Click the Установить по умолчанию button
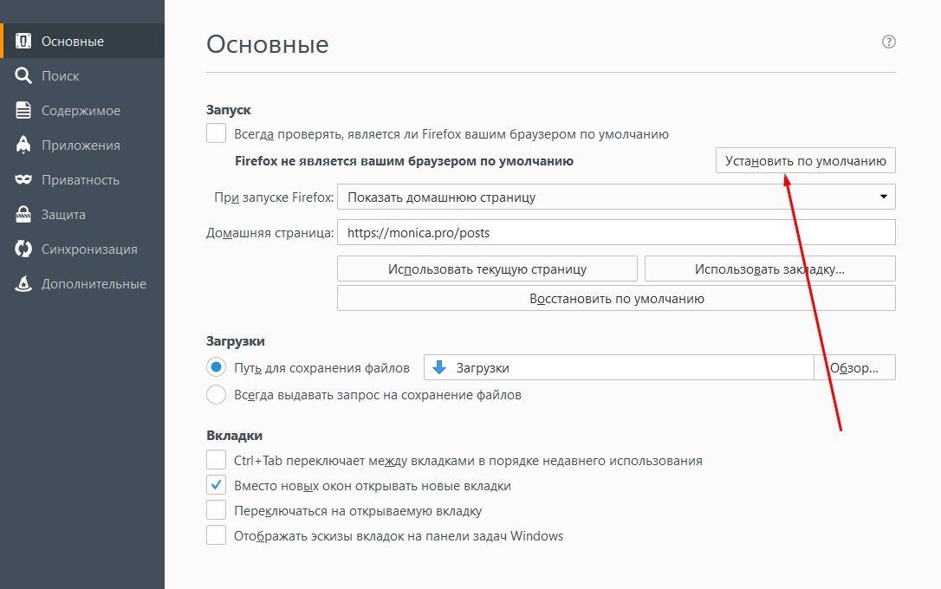Image resolution: width=941 pixels, height=589 pixels. pos(805,160)
